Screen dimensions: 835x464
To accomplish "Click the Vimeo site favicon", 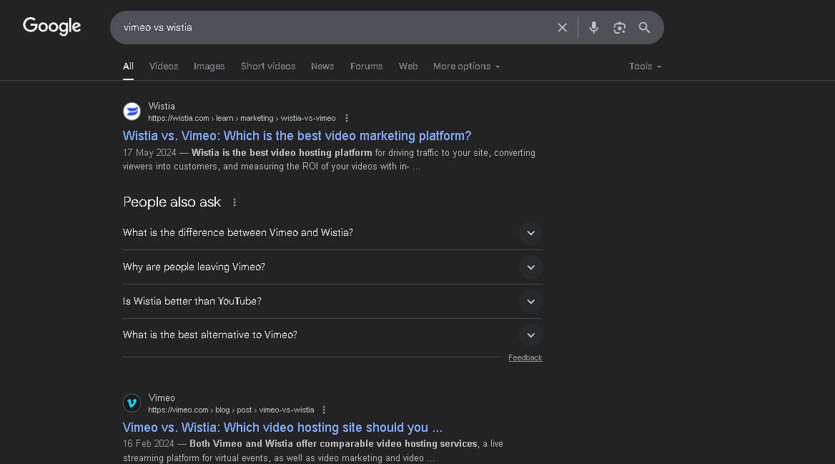I will (x=132, y=403).
